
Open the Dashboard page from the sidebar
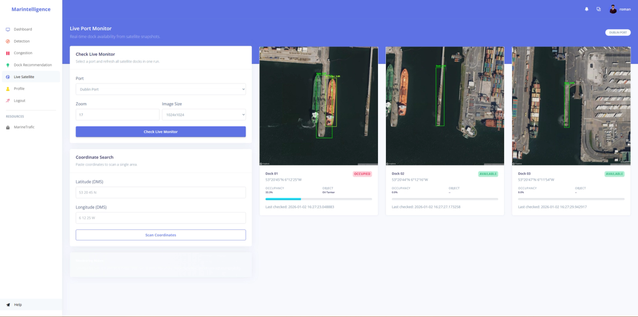coord(9,29)
